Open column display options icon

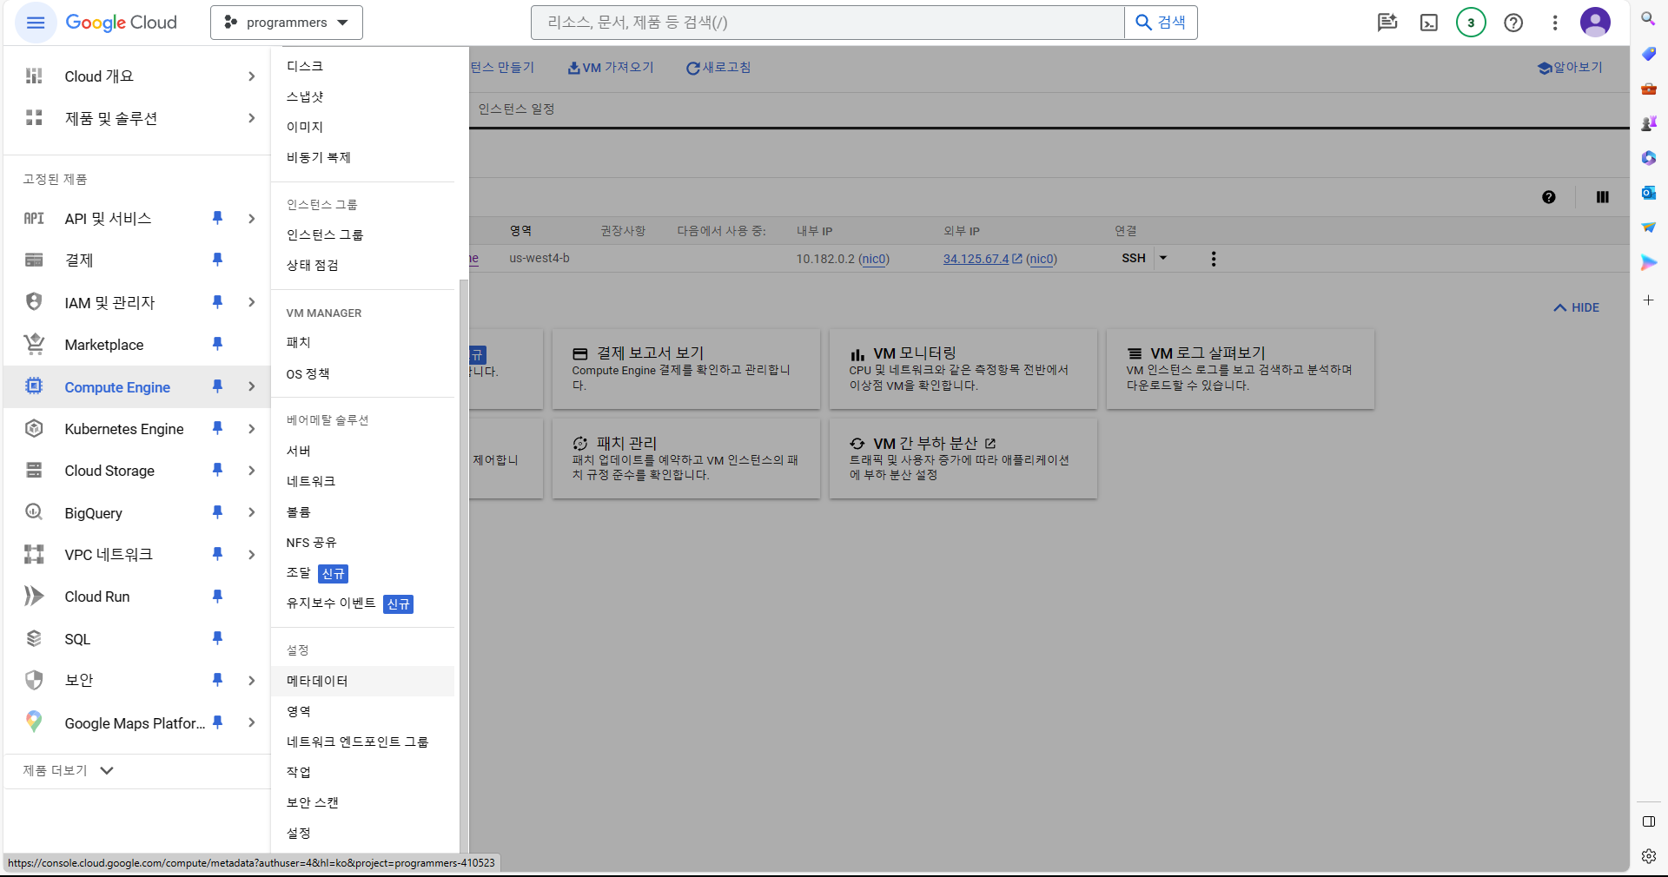pos(1603,197)
